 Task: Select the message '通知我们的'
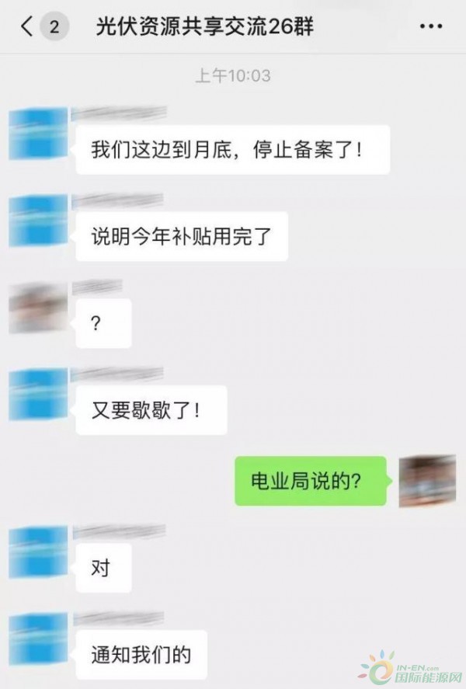[x=141, y=654]
